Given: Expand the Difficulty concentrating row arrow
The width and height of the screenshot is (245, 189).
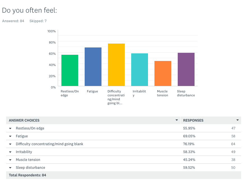Looking at the screenshot, I should (x=10, y=144).
